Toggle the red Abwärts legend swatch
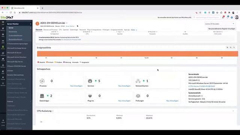Image resolution: width=240 pixels, height=135 pixels. pos(38,62)
